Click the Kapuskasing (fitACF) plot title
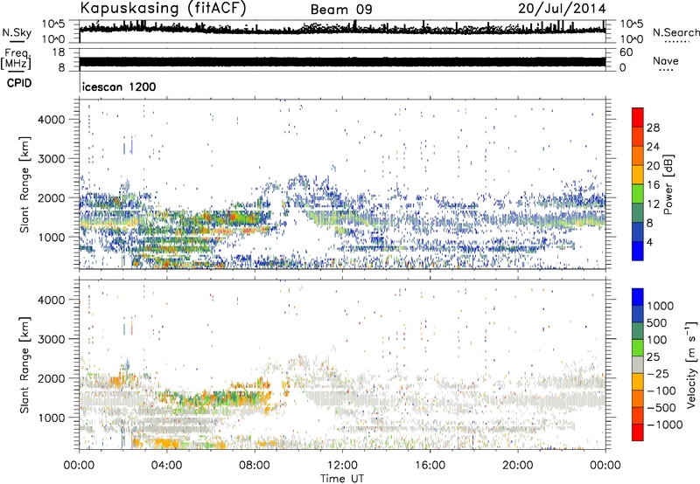Image resolution: width=700 pixels, height=484 pixels. [164, 9]
